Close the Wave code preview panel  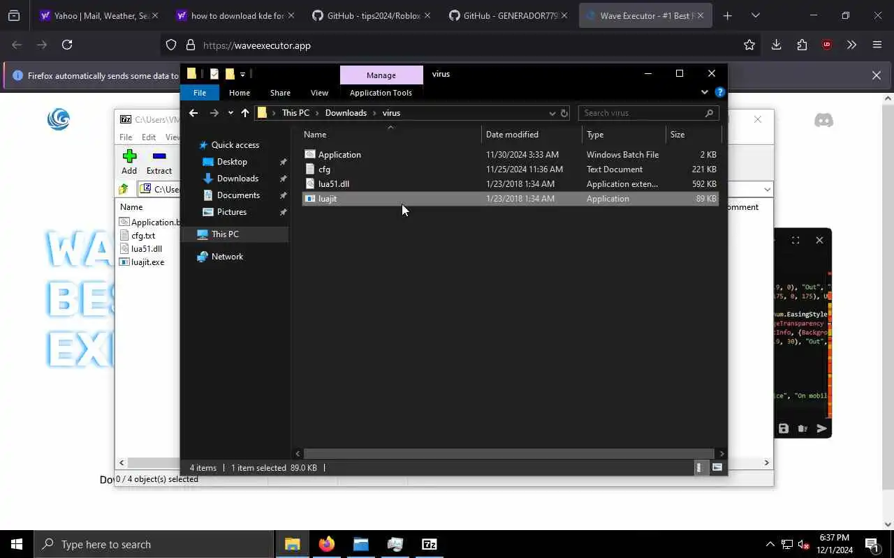click(819, 240)
